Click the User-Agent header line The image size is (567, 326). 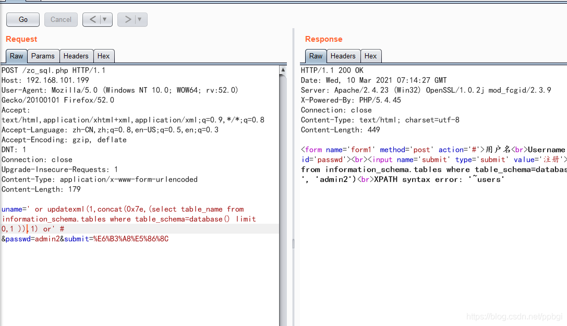point(119,90)
